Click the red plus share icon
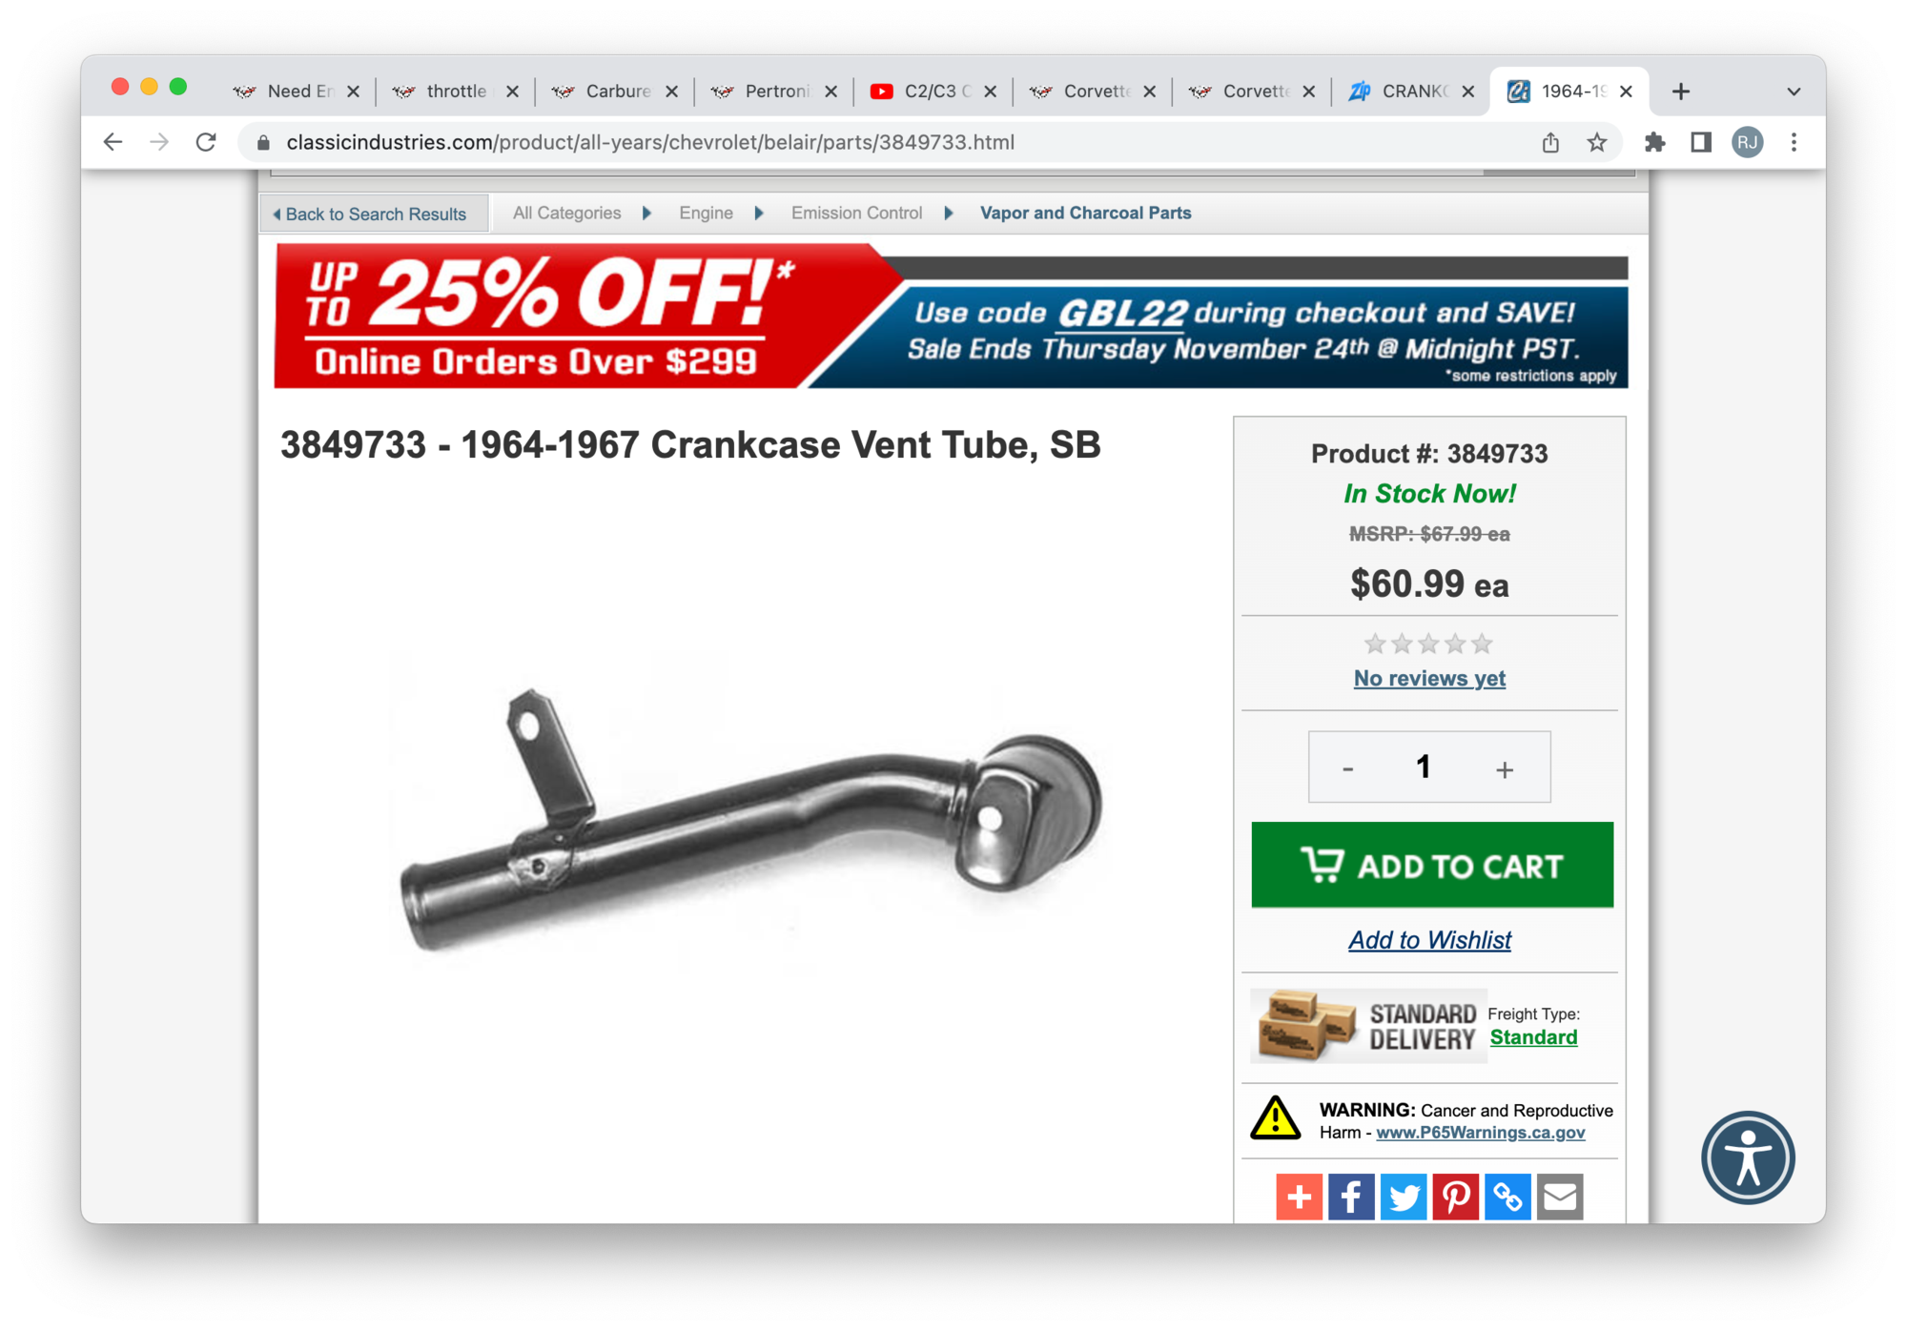1907x1331 pixels. click(1299, 1196)
